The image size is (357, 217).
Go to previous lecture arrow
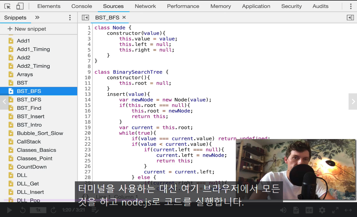tap(4, 102)
